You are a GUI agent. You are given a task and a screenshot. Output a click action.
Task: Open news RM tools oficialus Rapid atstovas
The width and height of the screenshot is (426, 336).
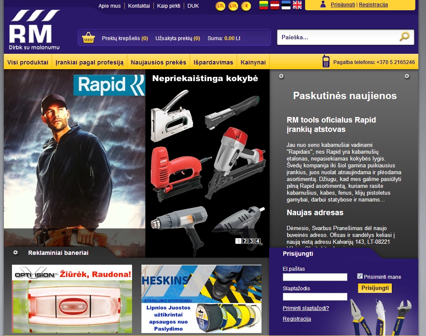point(331,124)
